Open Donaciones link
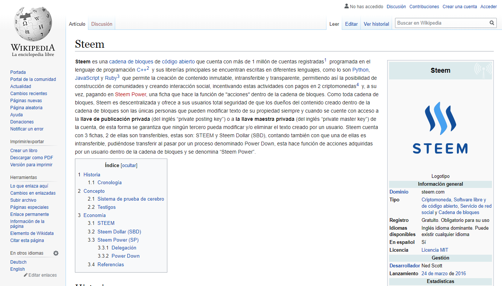502x286 pixels. coord(22,122)
